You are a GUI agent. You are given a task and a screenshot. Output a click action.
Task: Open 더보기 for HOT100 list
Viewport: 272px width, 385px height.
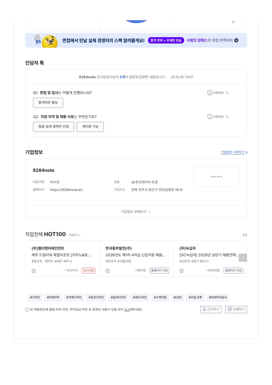pyautogui.click(x=74, y=235)
